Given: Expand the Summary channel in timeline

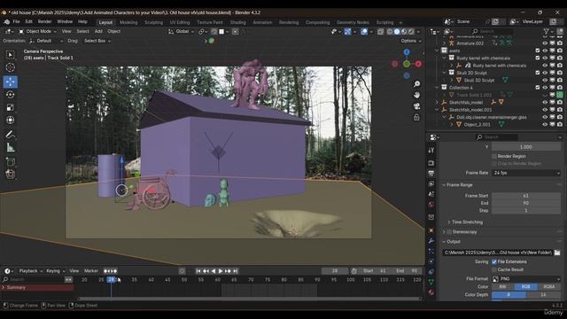Looking at the screenshot, I should [x=4, y=287].
